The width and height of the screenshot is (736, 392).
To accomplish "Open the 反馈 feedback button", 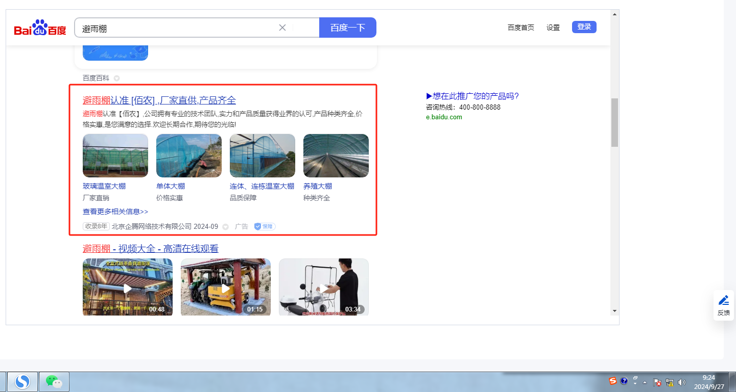I will pos(724,305).
